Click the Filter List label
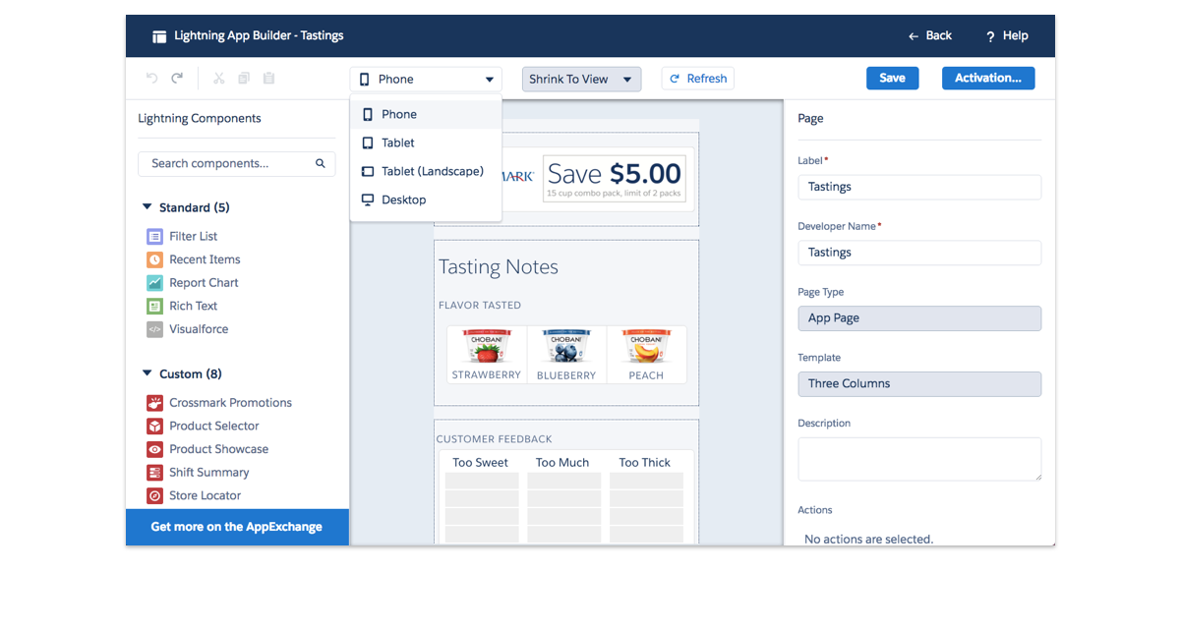The height and width of the screenshot is (629, 1180). (194, 237)
